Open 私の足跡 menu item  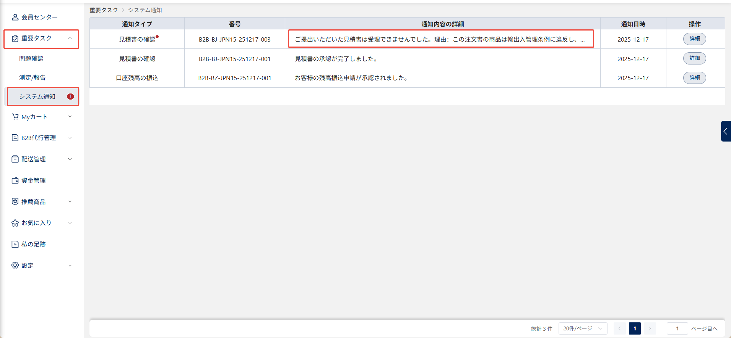(41, 244)
